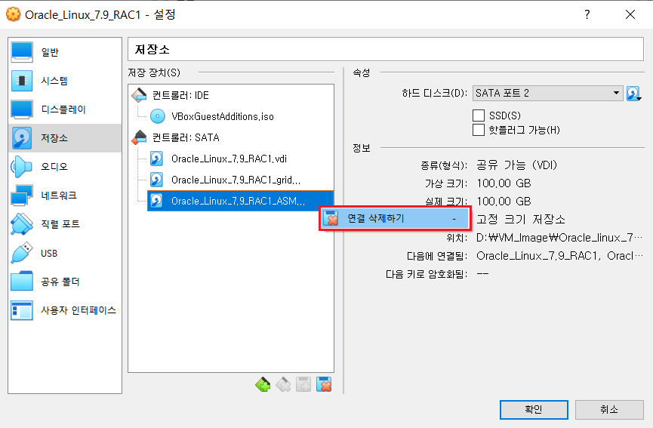Click the 다음에 연결됨 Oracle_Linux_7.9_RAC1 value

click(560, 256)
